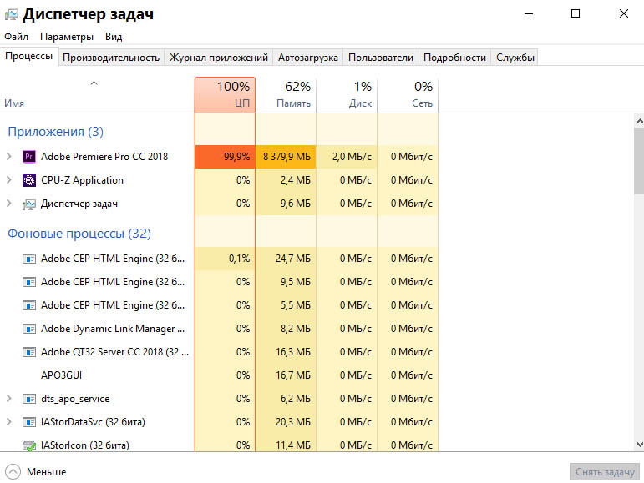Select the Приложения (3) group header
The height and width of the screenshot is (483, 644).
tap(55, 132)
